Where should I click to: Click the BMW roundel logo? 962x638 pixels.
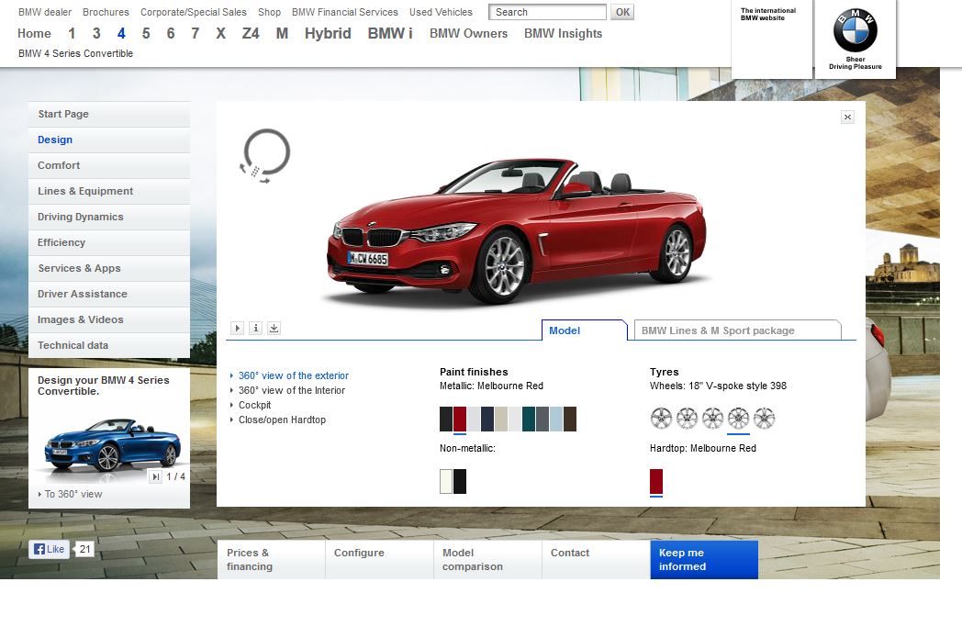[855, 32]
